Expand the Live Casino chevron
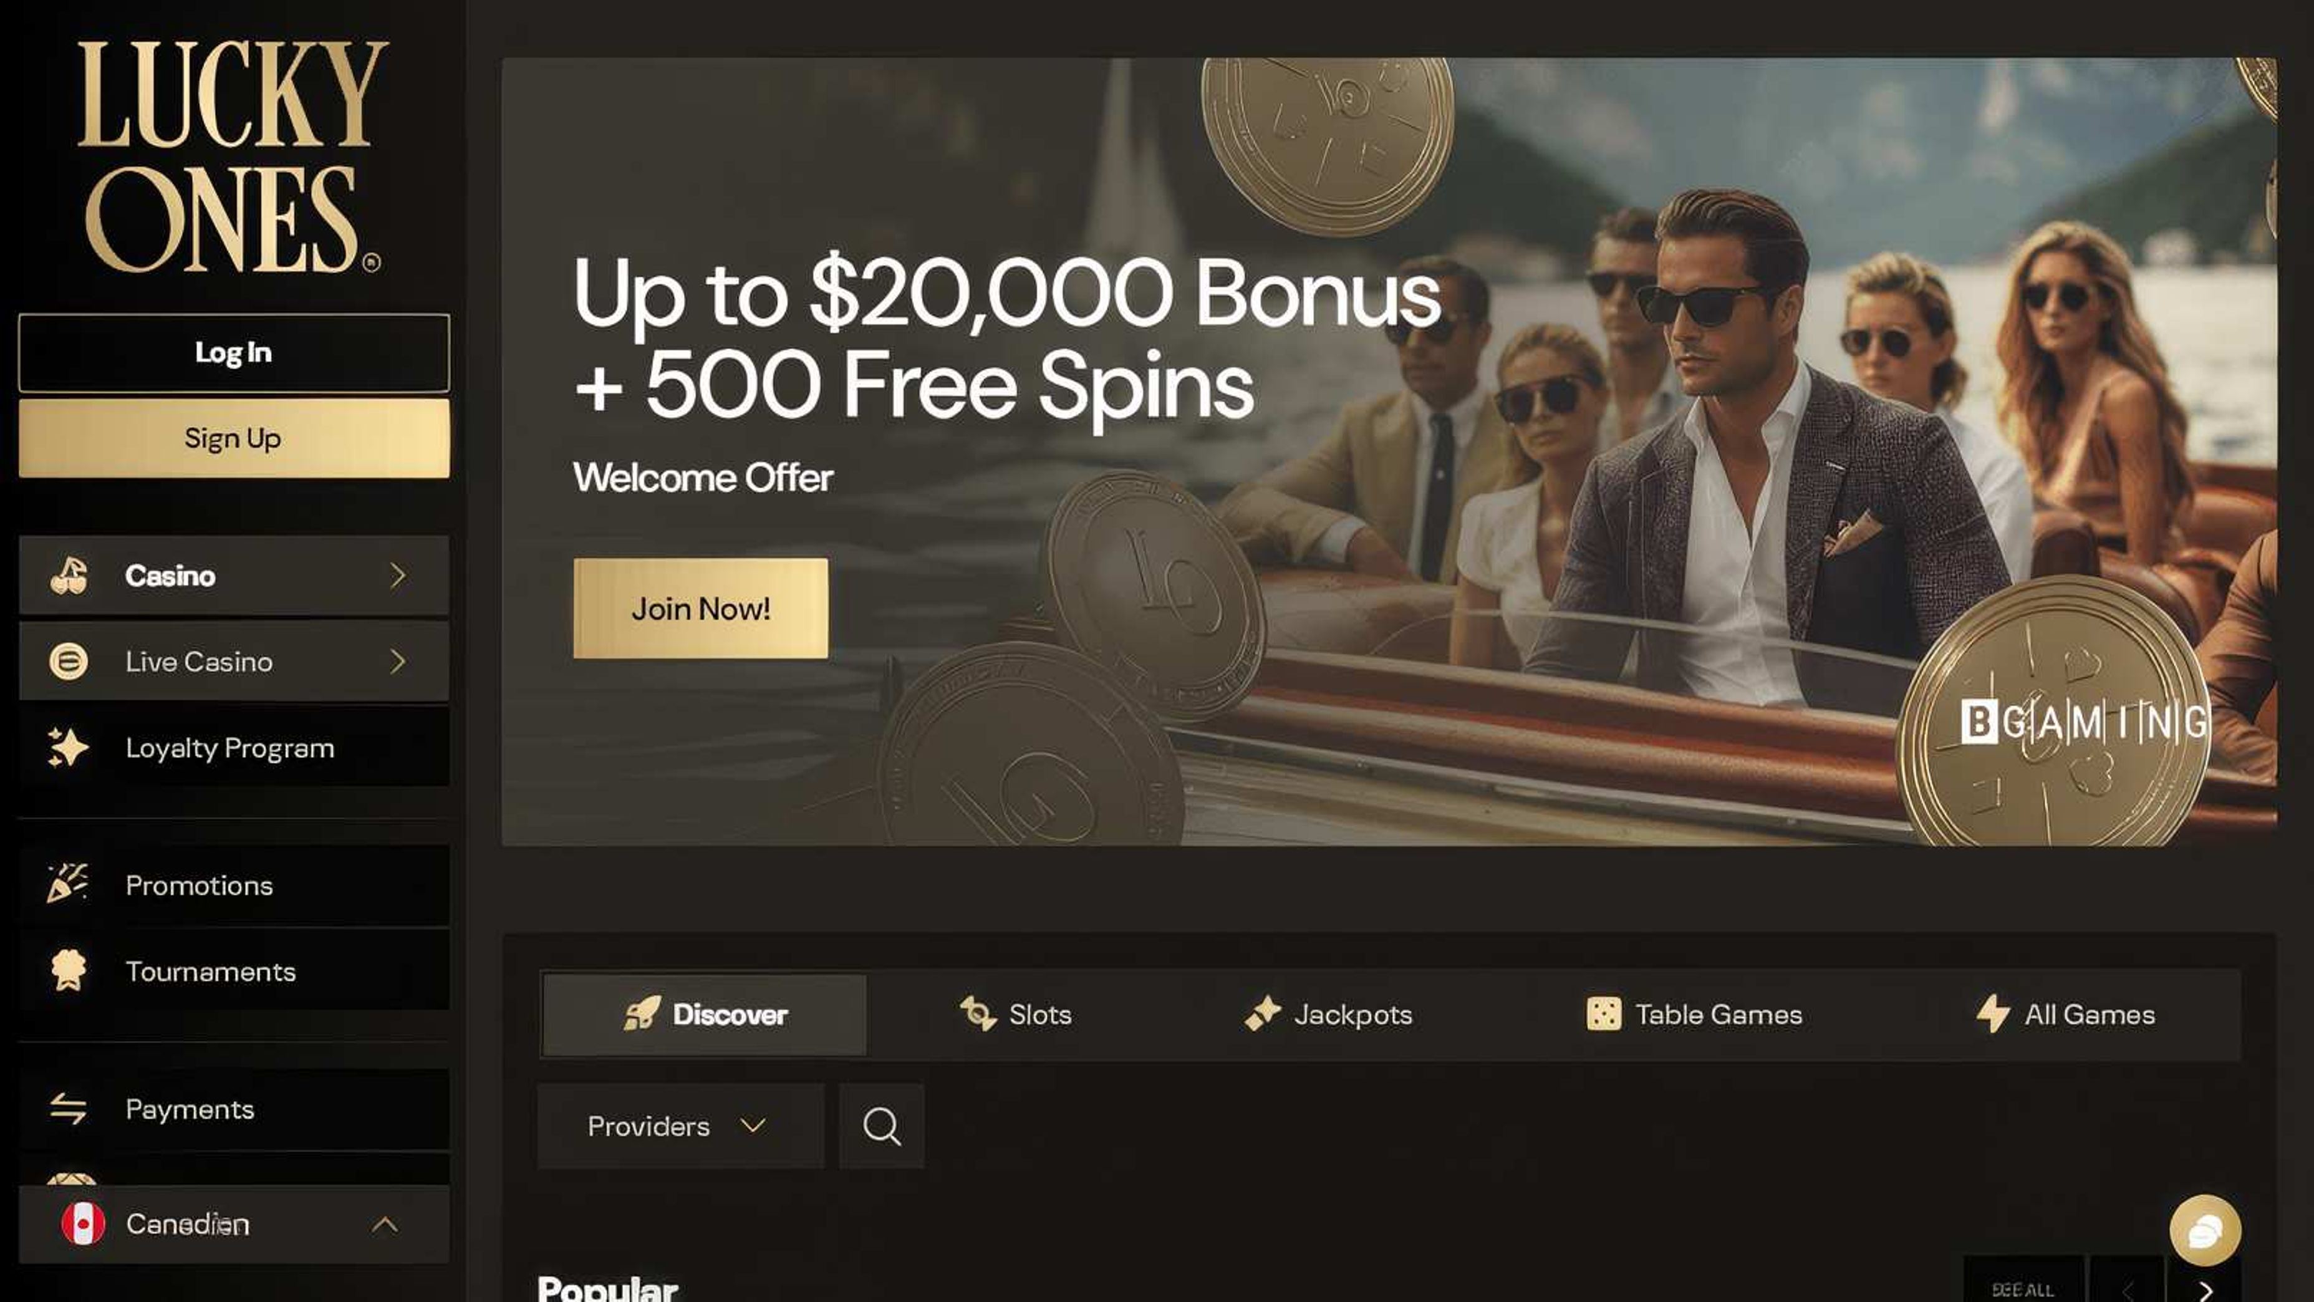Image resolution: width=2314 pixels, height=1302 pixels. (x=398, y=662)
